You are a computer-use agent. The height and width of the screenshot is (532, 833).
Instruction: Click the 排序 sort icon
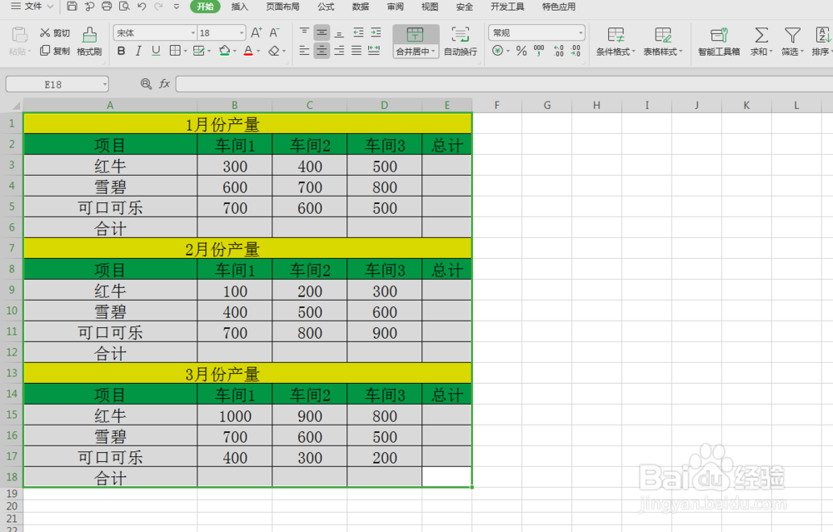823,35
